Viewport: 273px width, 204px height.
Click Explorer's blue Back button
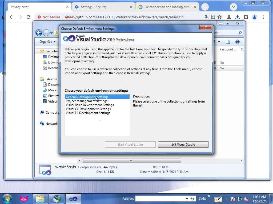[39, 33]
